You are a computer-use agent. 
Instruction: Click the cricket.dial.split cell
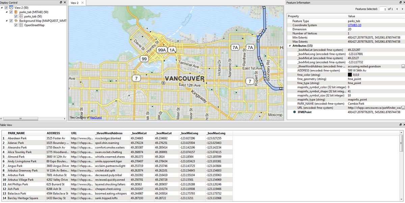click(112, 170)
